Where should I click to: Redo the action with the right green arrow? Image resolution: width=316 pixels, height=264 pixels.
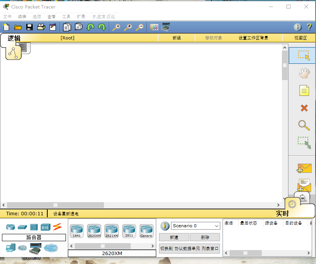102,27
